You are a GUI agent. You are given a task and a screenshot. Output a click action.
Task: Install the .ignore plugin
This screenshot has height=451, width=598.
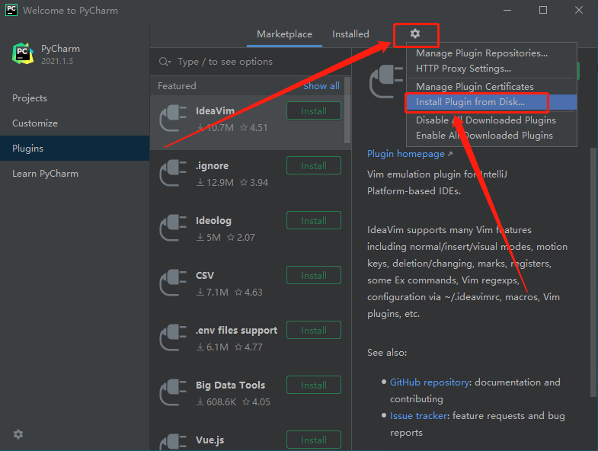(x=314, y=165)
